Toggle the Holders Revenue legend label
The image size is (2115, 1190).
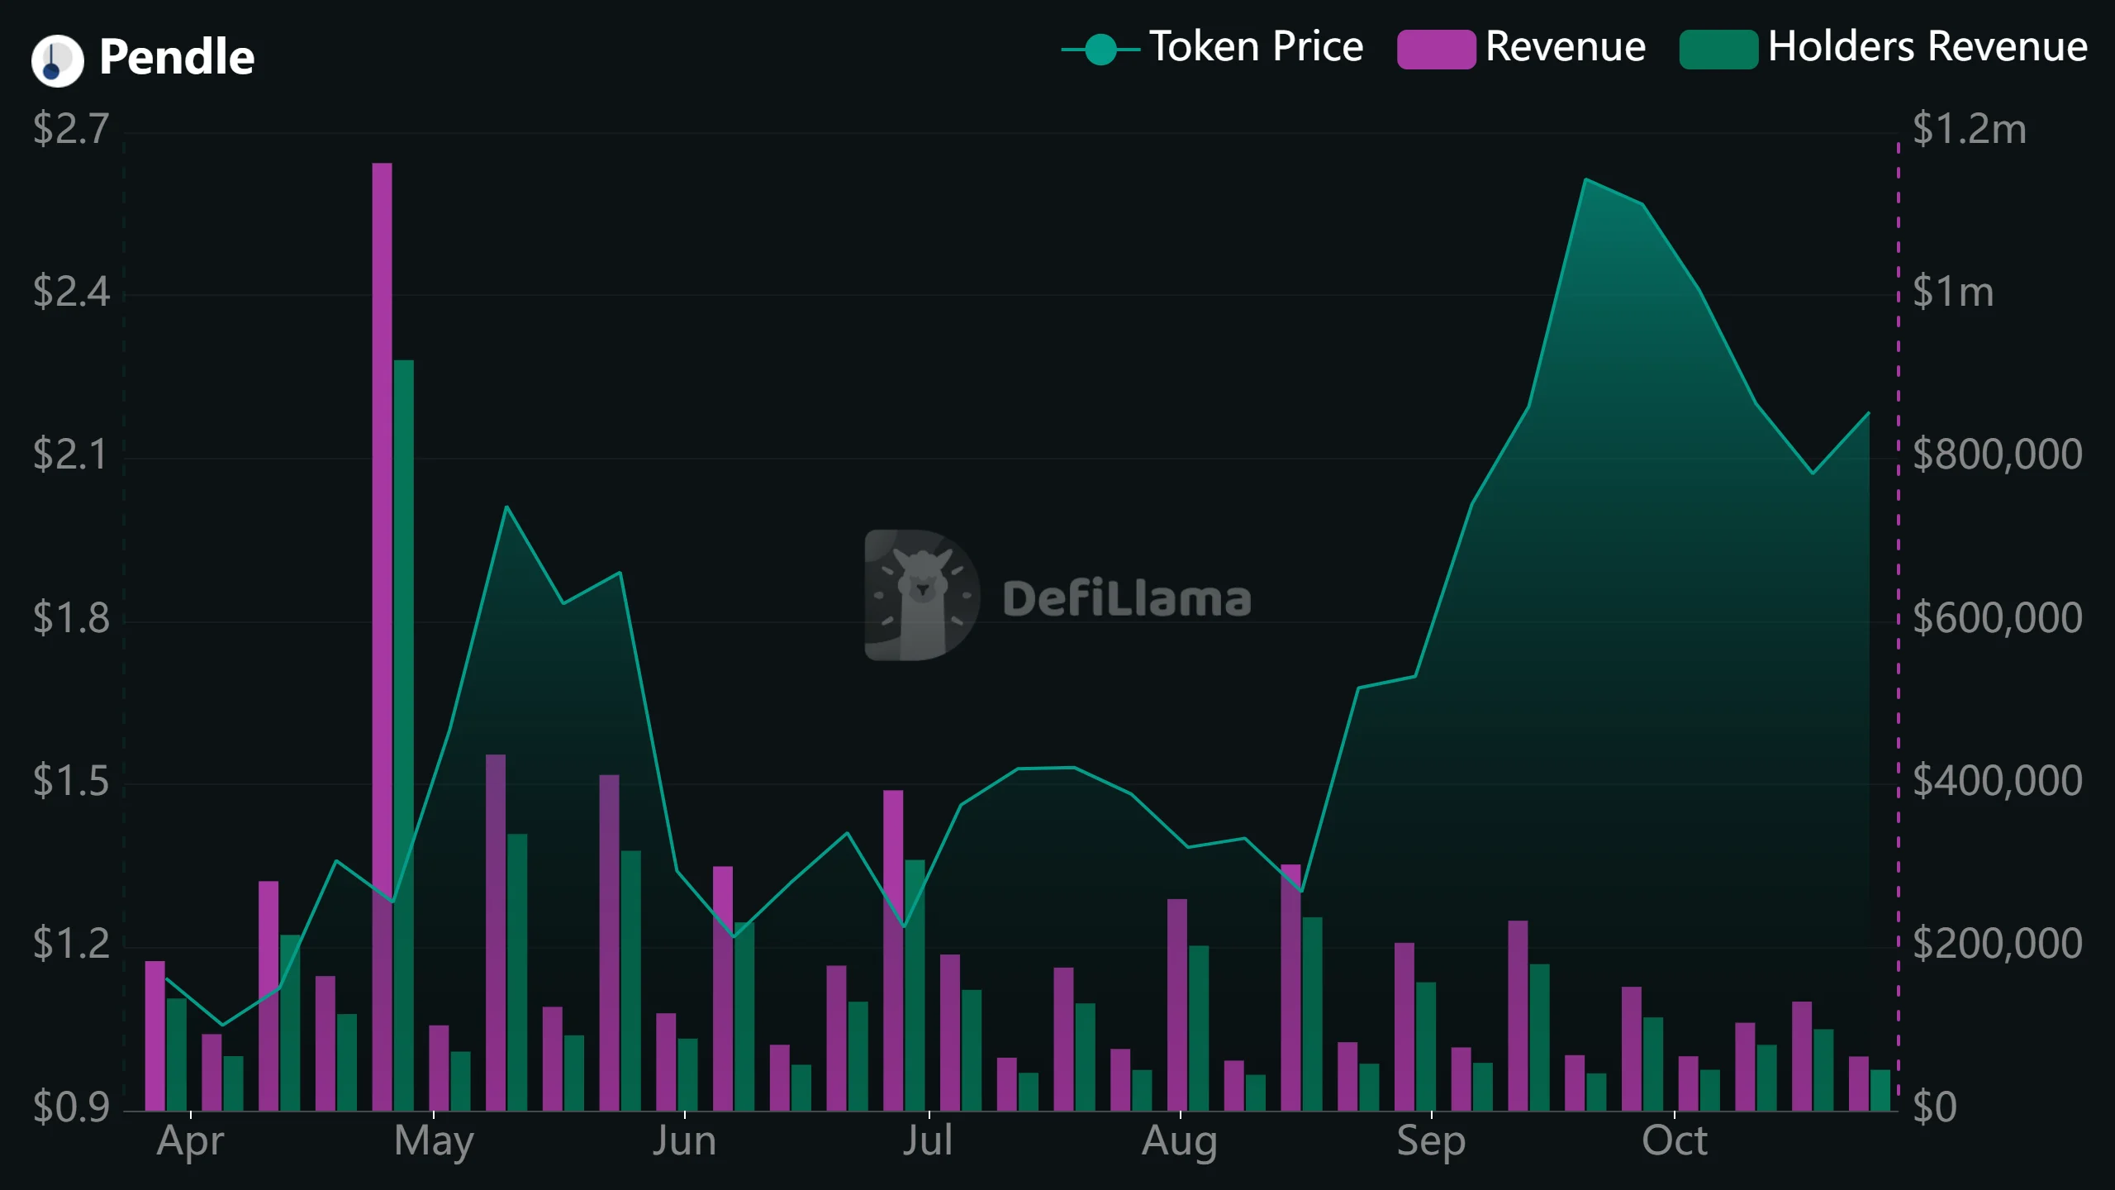coord(1927,47)
